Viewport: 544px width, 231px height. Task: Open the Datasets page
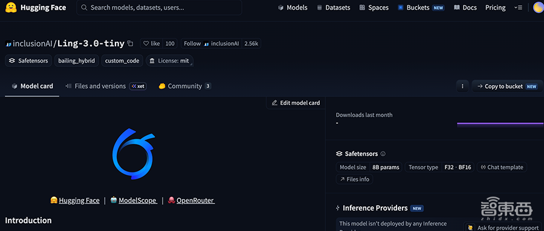tap(334, 7)
